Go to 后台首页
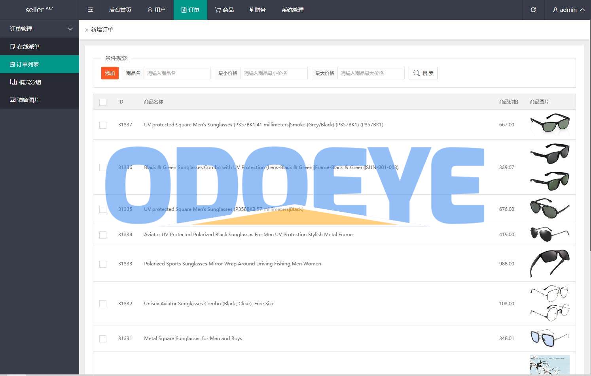 120,10
